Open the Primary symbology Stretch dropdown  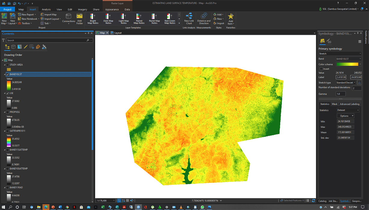coord(340,54)
